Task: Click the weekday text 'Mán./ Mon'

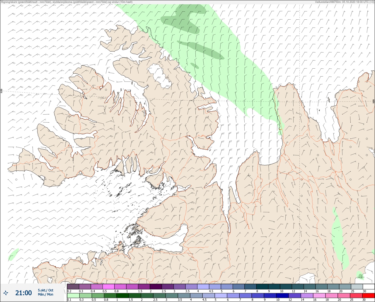Action: (45, 294)
